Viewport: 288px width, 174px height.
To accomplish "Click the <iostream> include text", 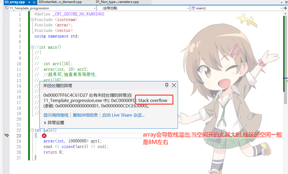I will [66, 20].
